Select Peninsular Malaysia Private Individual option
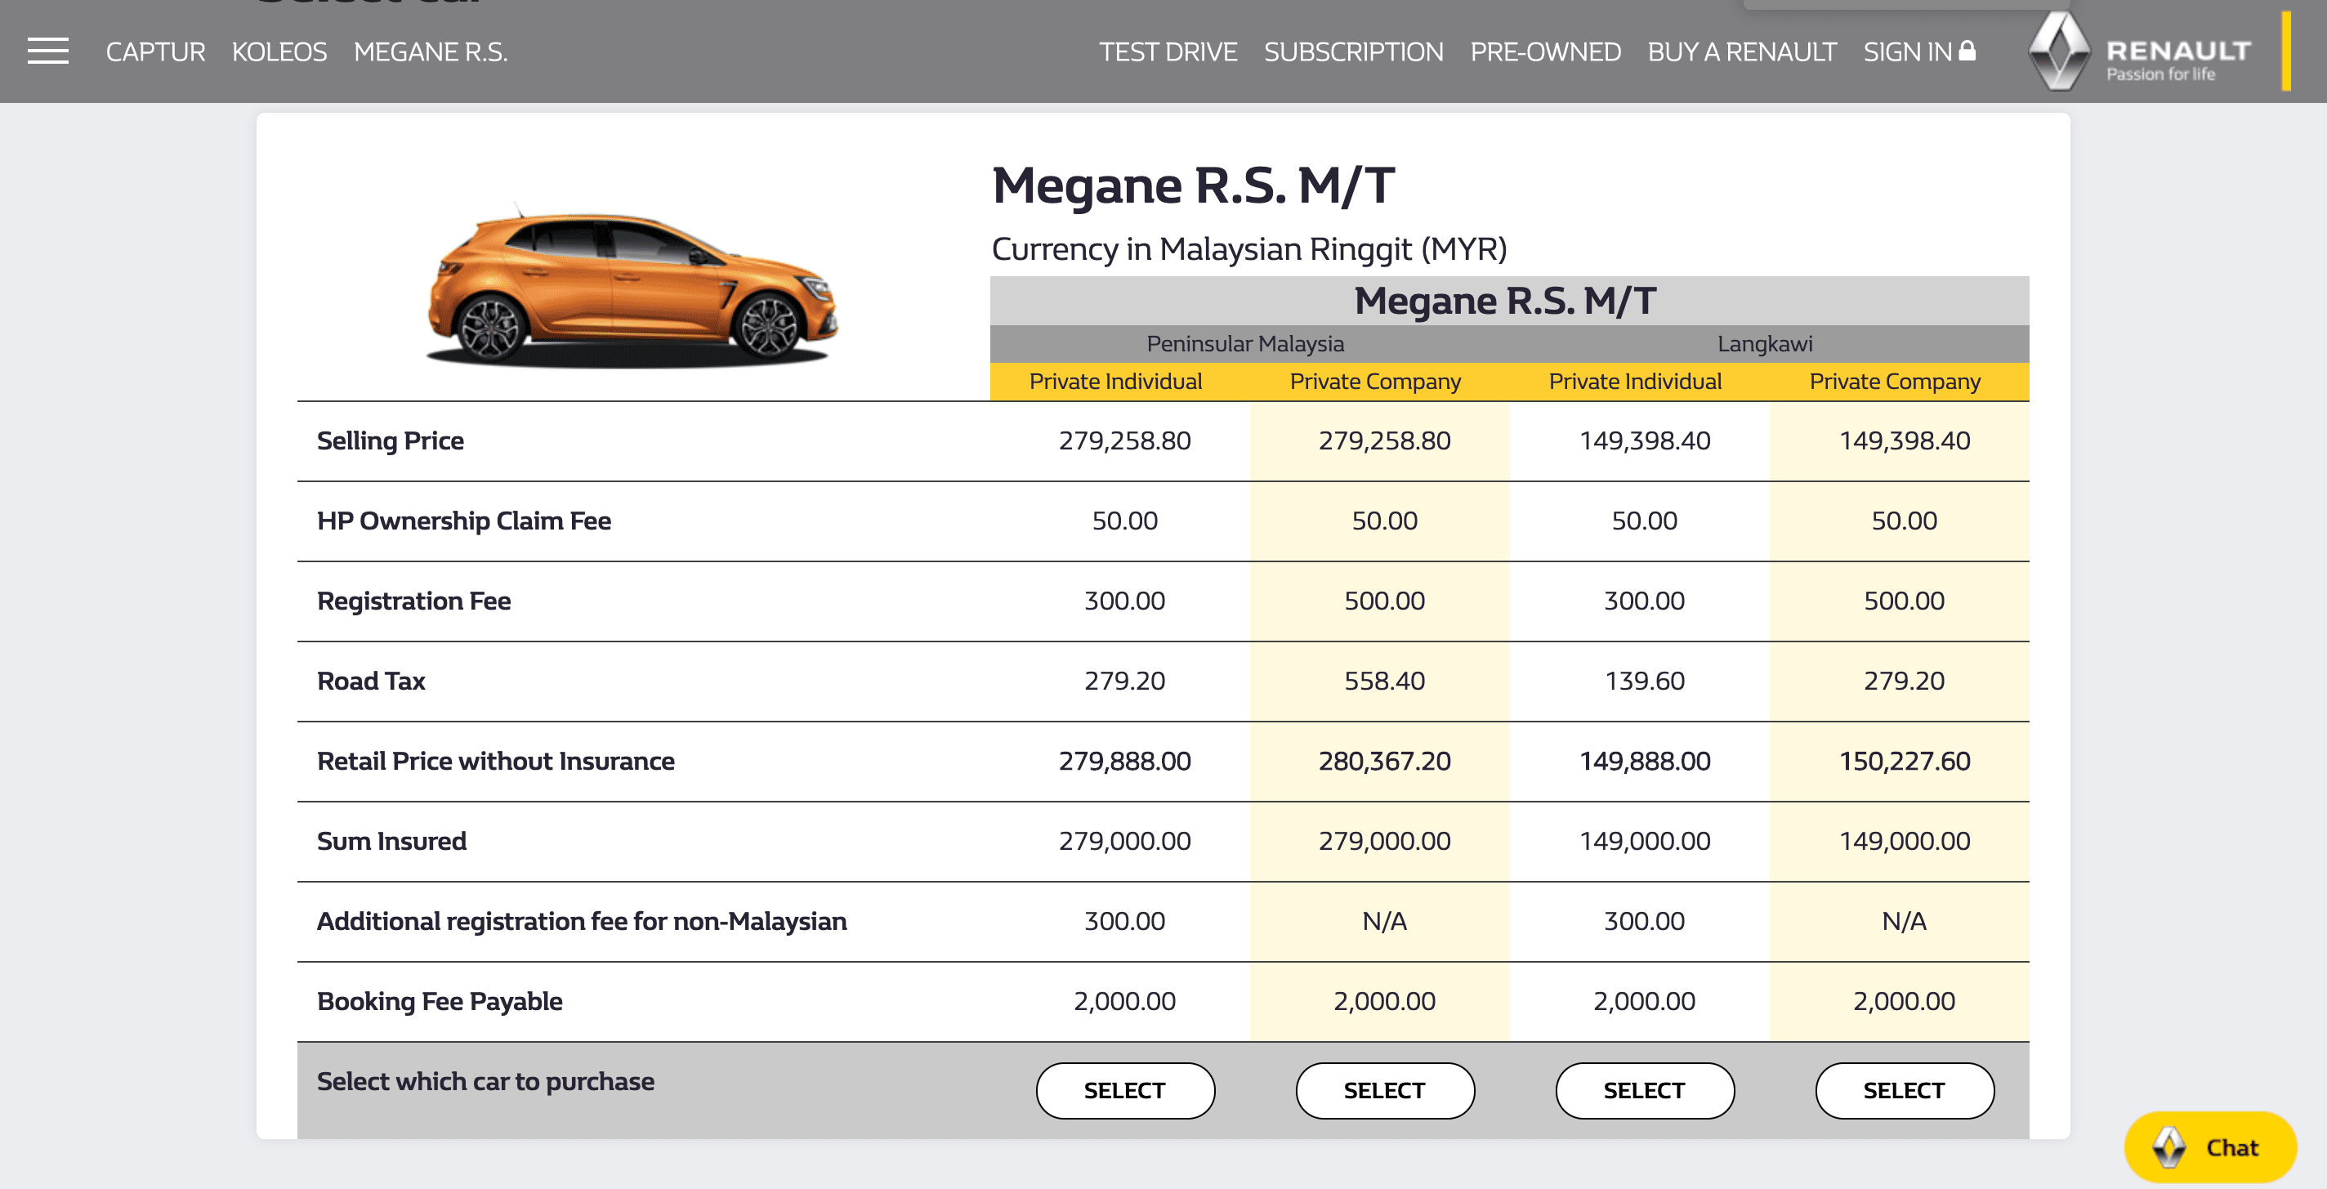Viewport: 2327px width, 1189px height. click(1124, 1090)
